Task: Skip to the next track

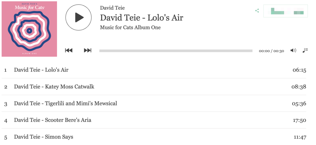Action: coord(87,51)
